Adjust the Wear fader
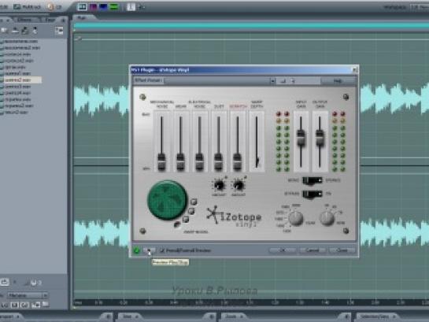 coord(180,162)
